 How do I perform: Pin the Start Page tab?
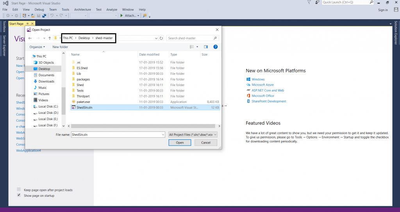28,23
